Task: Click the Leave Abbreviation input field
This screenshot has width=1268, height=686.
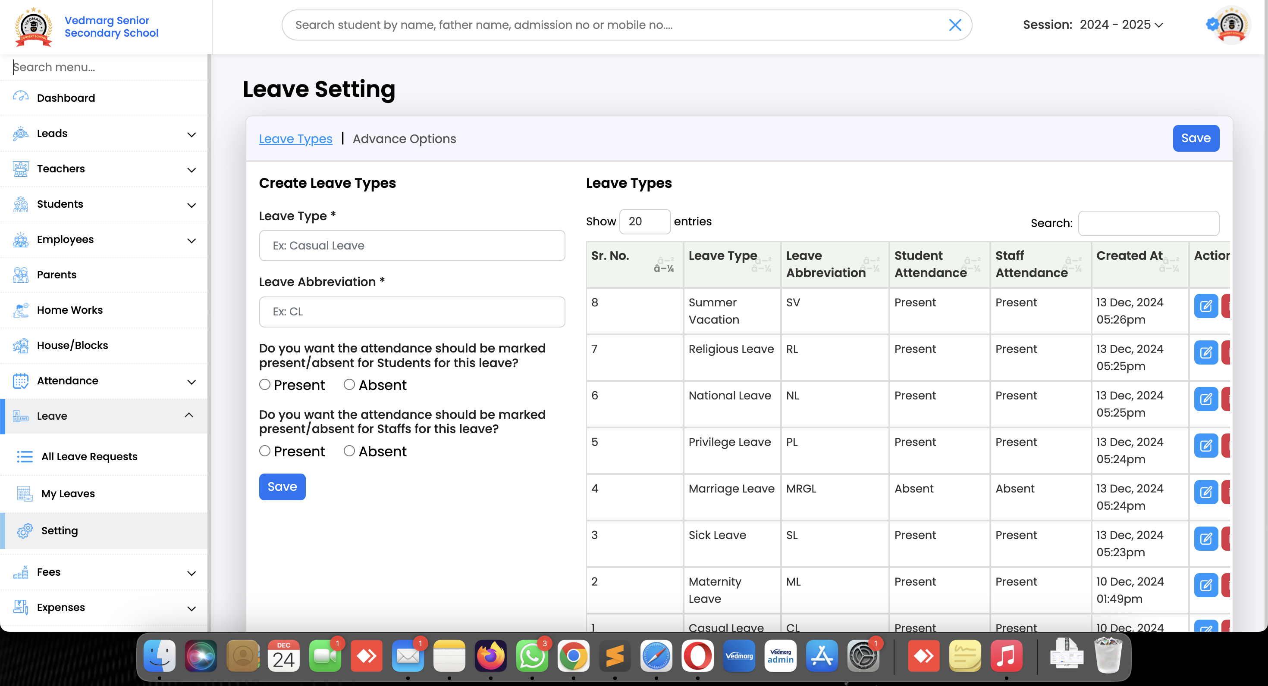Action: pos(411,312)
